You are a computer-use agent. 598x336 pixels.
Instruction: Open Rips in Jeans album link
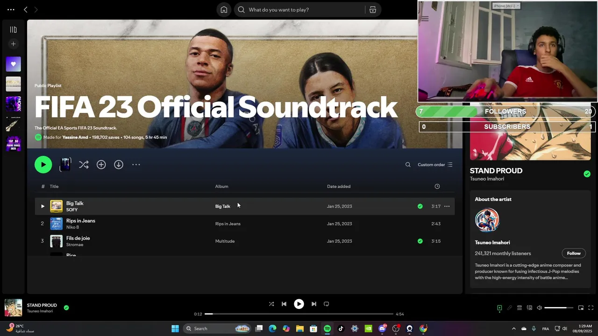click(x=228, y=224)
